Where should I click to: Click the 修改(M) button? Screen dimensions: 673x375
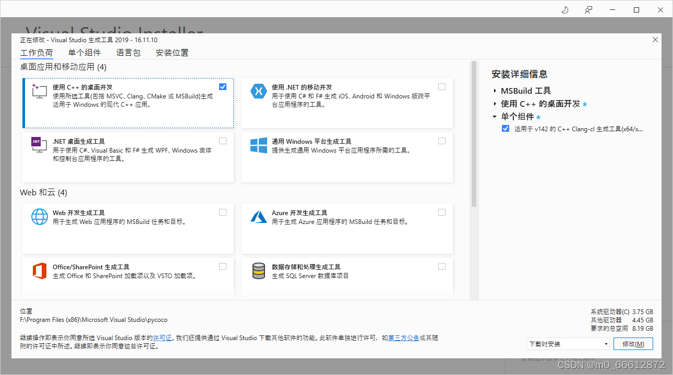coord(633,344)
